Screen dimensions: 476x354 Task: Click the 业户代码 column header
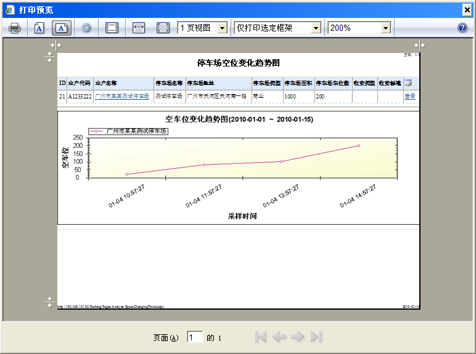80,83
